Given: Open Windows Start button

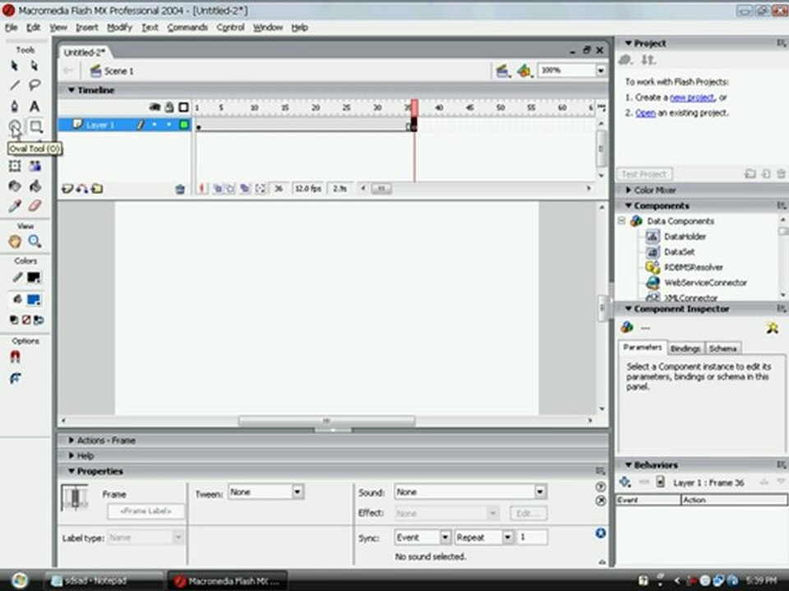Looking at the screenshot, I should pos(19,580).
